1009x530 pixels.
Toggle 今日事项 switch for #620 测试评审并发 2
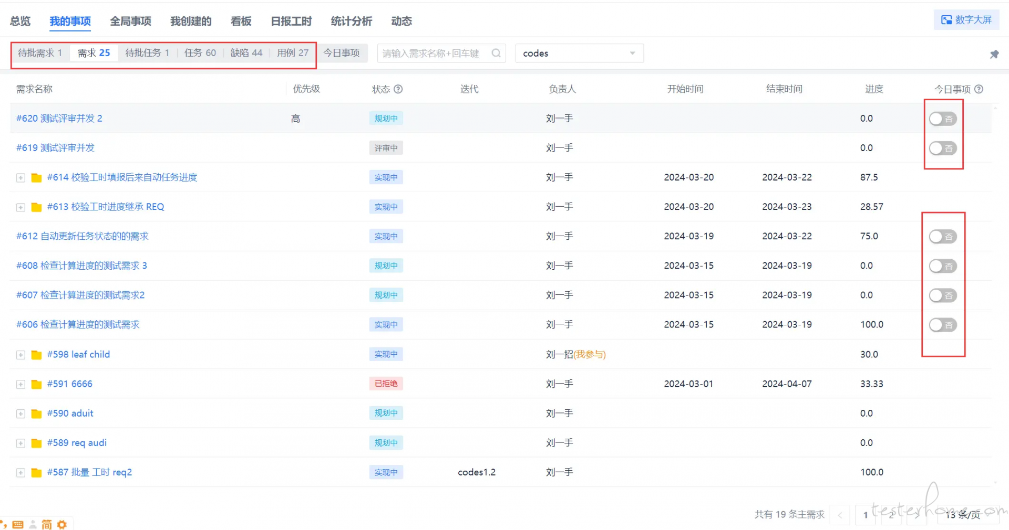coord(943,119)
